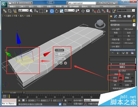Click the New Scene icon in quick access toolbar
The width and height of the screenshot is (138, 107).
point(10,3)
